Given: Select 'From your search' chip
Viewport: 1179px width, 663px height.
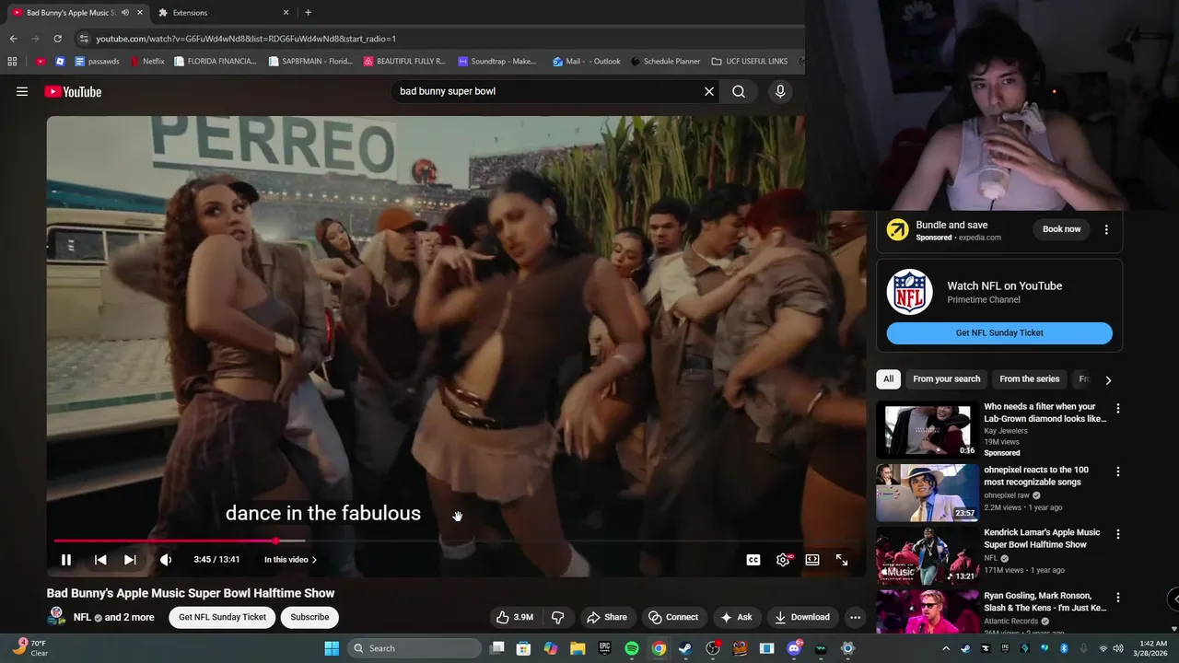Looking at the screenshot, I should [x=946, y=378].
